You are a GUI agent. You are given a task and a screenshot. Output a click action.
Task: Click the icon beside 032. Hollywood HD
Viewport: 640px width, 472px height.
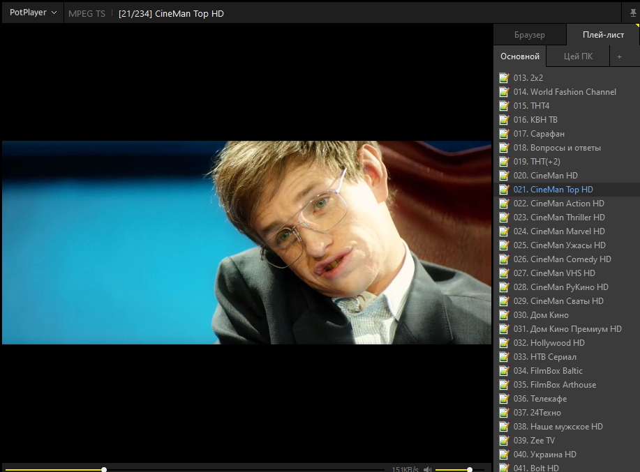coord(505,343)
